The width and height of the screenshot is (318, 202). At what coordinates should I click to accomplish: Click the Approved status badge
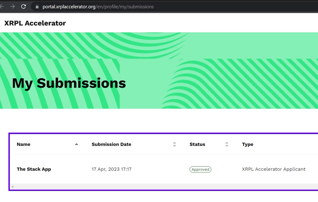click(200, 169)
